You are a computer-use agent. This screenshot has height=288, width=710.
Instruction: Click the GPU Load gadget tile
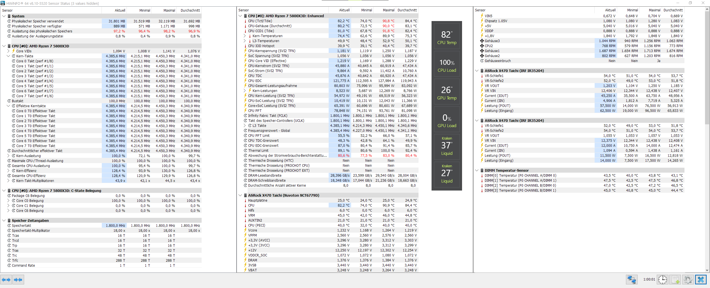click(447, 120)
